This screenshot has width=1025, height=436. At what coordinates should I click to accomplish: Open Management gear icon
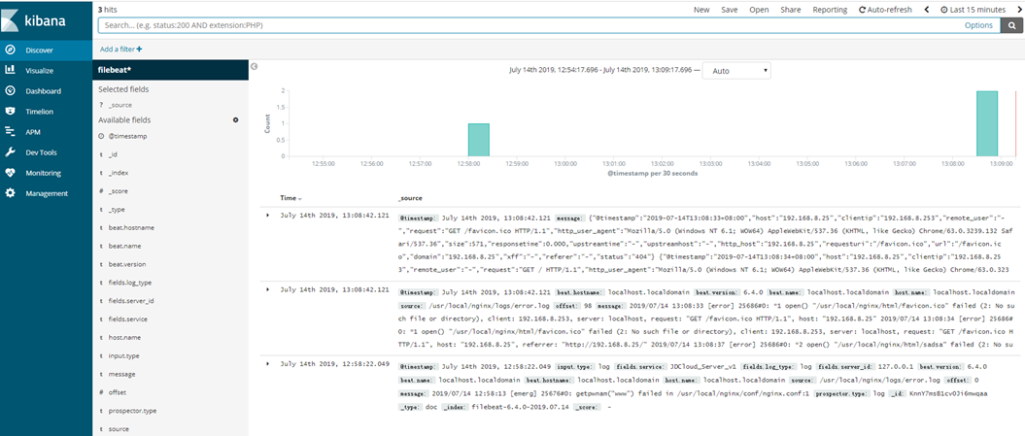[x=10, y=193]
